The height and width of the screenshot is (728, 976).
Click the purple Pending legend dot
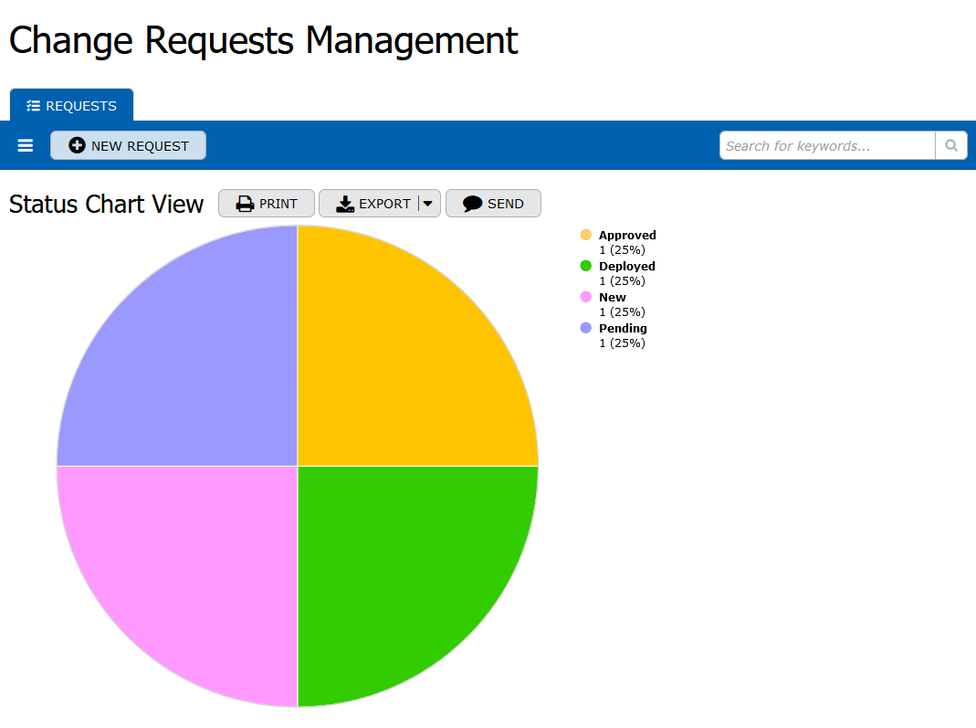585,329
